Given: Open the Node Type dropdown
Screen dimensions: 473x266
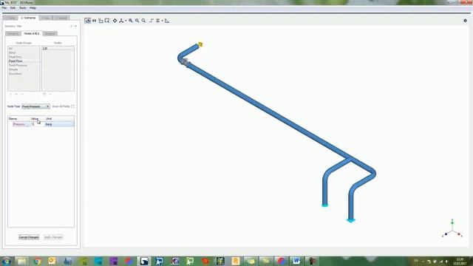Looking at the screenshot, I should tap(35, 106).
